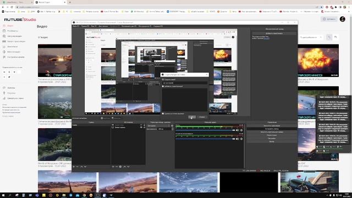
Task: Toggle visibility eye of the first source row
Action: (141, 125)
